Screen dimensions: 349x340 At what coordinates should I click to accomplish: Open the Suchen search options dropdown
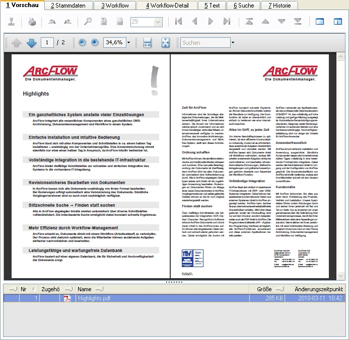[233, 42]
